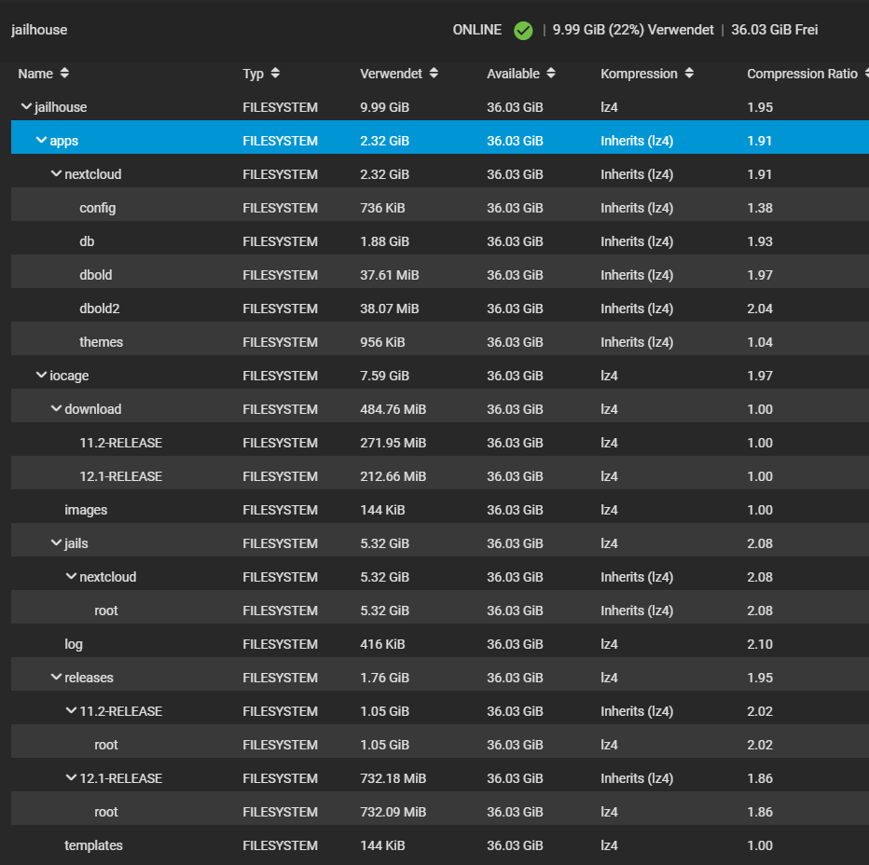The width and height of the screenshot is (869, 865).
Task: Sort by Kompression column arrows
Action: (689, 73)
